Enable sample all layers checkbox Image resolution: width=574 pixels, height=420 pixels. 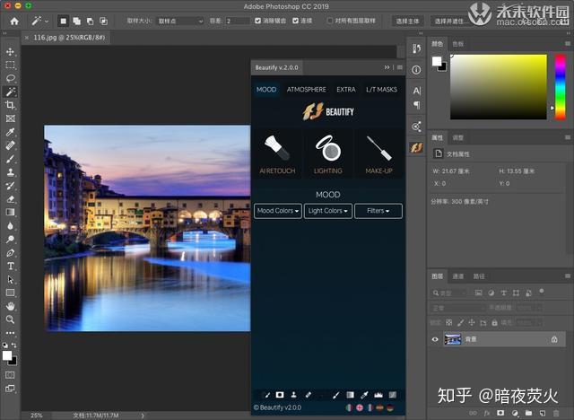[x=330, y=21]
